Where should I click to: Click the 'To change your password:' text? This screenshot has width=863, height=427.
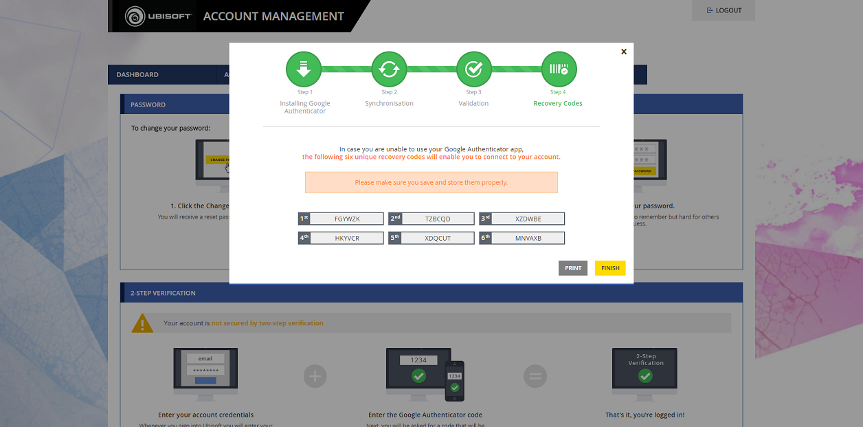170,128
